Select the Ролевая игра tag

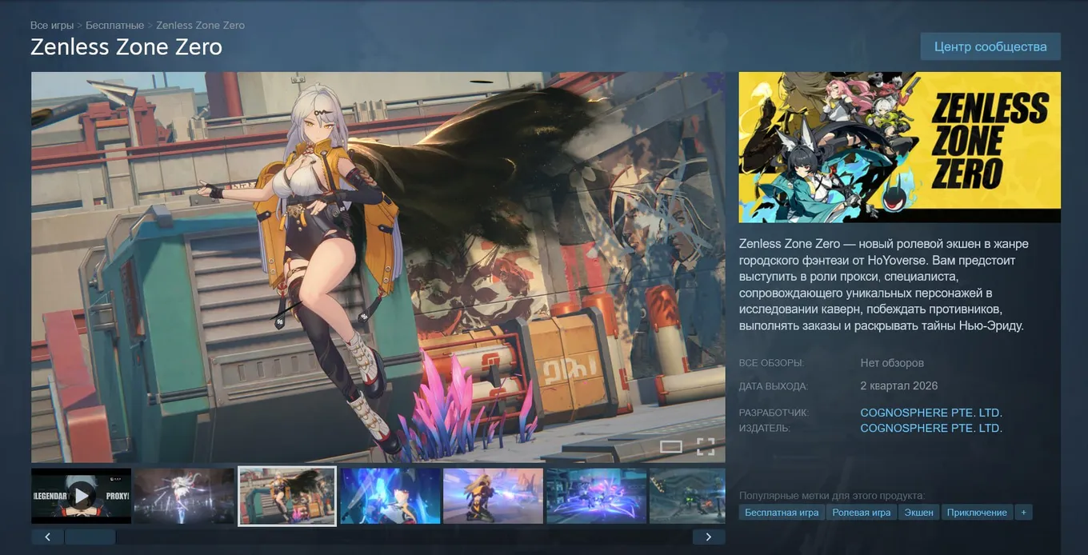tap(861, 512)
